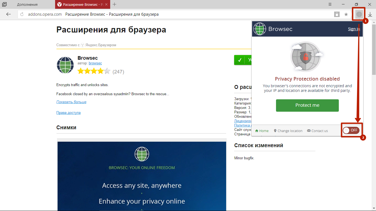Click Encrypts traffic and unlocks sites text
The image size is (376, 211).
(x=83, y=85)
